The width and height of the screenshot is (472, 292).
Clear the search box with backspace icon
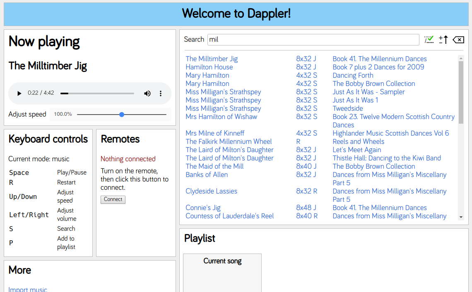pyautogui.click(x=458, y=40)
